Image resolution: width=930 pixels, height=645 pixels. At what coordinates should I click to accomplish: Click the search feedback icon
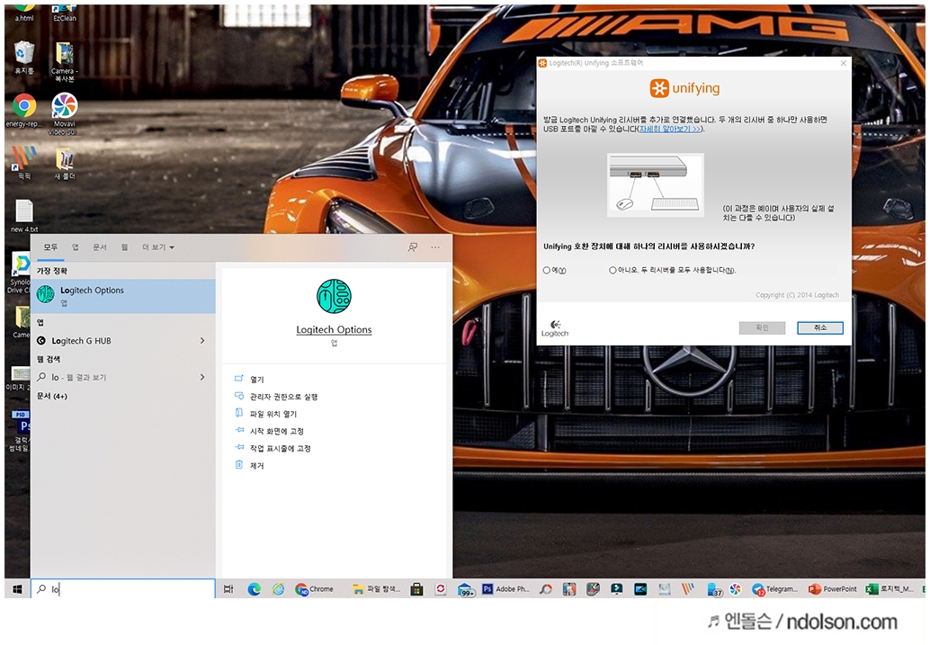[412, 247]
